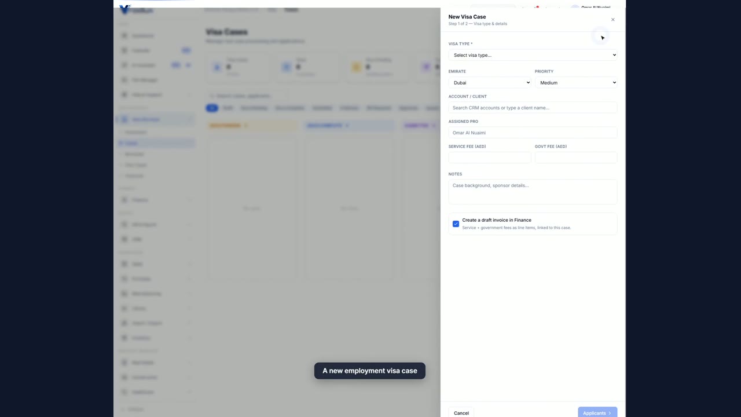Uncheck Create a draft invoice in Finance

(x=456, y=224)
